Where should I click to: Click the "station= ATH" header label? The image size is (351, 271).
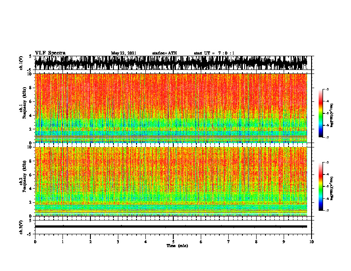click(x=164, y=53)
